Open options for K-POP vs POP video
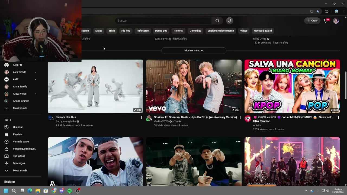347x195 pixels. pyautogui.click(x=338, y=118)
